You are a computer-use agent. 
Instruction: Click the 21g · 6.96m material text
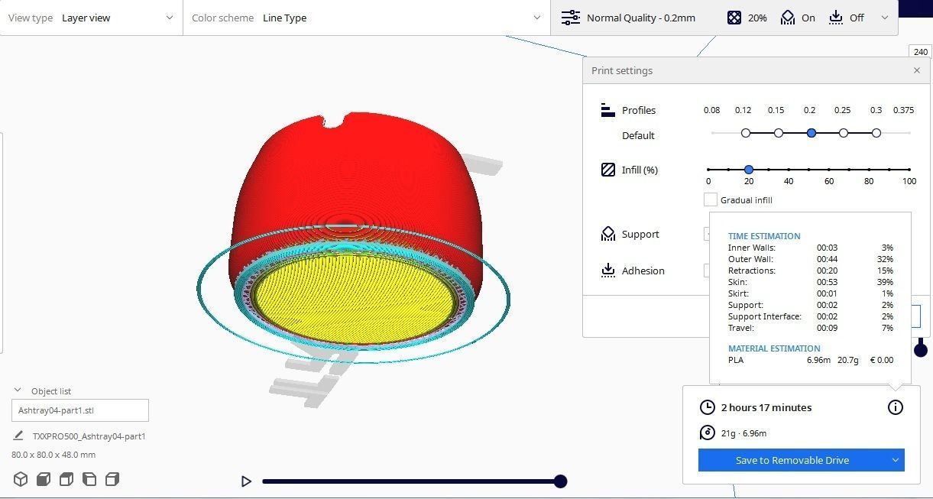pyautogui.click(x=743, y=433)
